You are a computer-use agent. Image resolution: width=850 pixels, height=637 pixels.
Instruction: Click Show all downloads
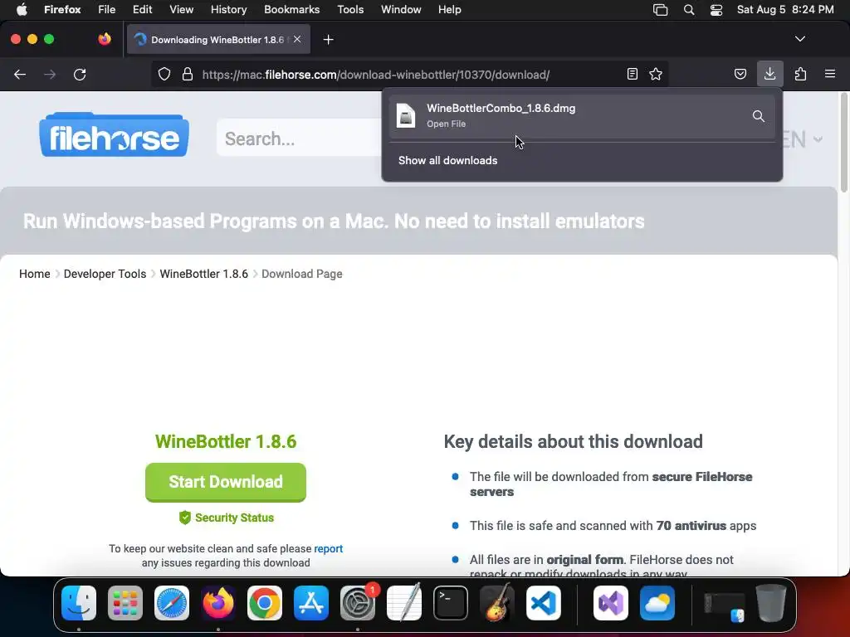coord(447,160)
